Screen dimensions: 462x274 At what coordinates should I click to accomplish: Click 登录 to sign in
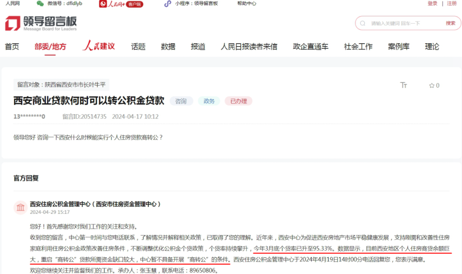pos(432,3)
